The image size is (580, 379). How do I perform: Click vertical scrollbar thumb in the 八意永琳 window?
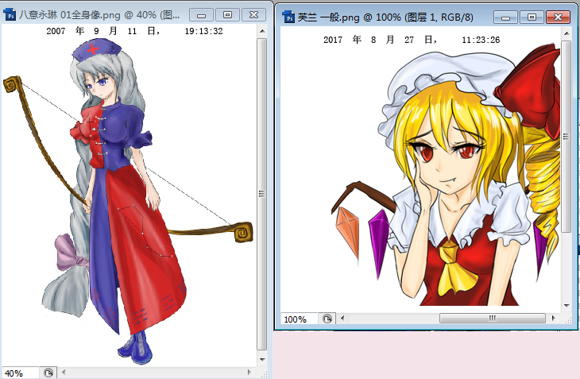click(x=262, y=194)
